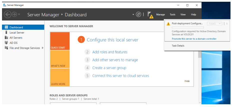Dismiss the post-deployment notification with X
The width and height of the screenshot is (232, 107).
227,24
